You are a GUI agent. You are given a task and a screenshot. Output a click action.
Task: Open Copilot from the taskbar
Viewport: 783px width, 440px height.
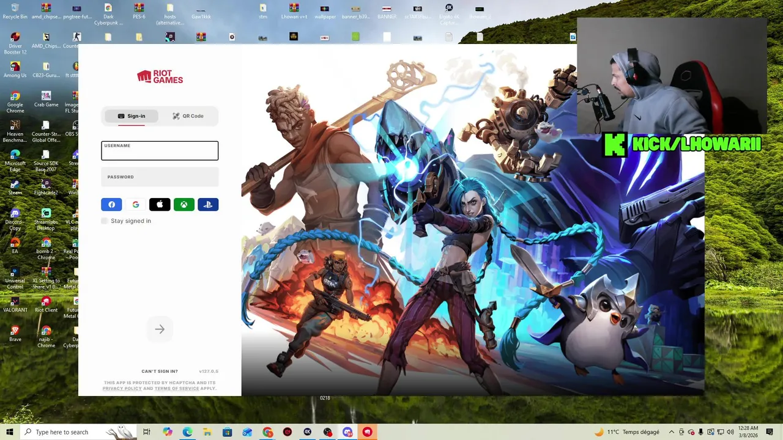click(x=168, y=432)
